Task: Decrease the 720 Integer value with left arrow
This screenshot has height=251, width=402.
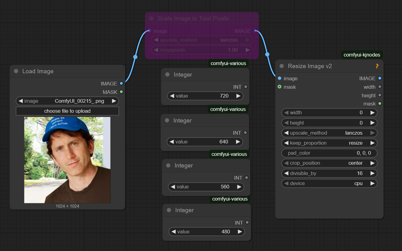Action: click(x=172, y=96)
